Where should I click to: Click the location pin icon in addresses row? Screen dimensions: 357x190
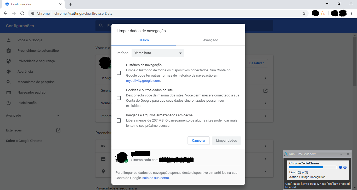103,171
